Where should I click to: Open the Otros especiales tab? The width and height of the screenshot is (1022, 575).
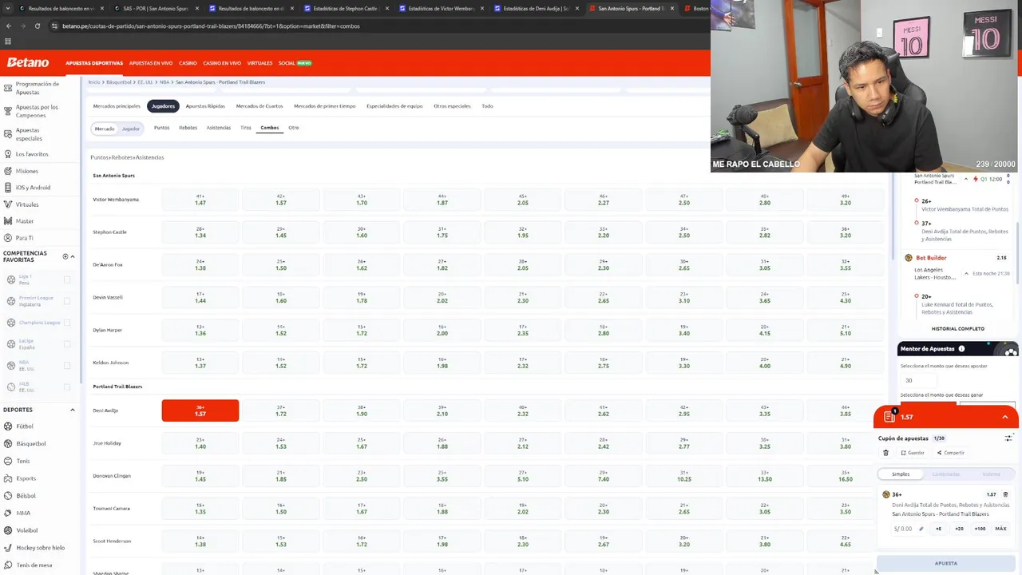pyautogui.click(x=452, y=106)
